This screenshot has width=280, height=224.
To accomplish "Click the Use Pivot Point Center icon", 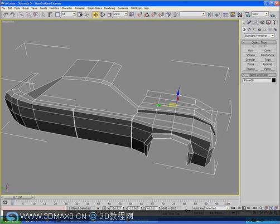I will tap(132, 14).
